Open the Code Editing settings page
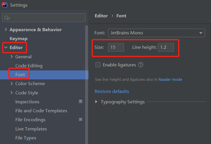211x144 pixels. pos(29,66)
